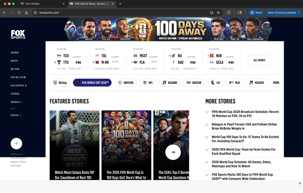Expand Sign In in the sidebar
This screenshot has height=193, width=303.
click(x=16, y=115)
